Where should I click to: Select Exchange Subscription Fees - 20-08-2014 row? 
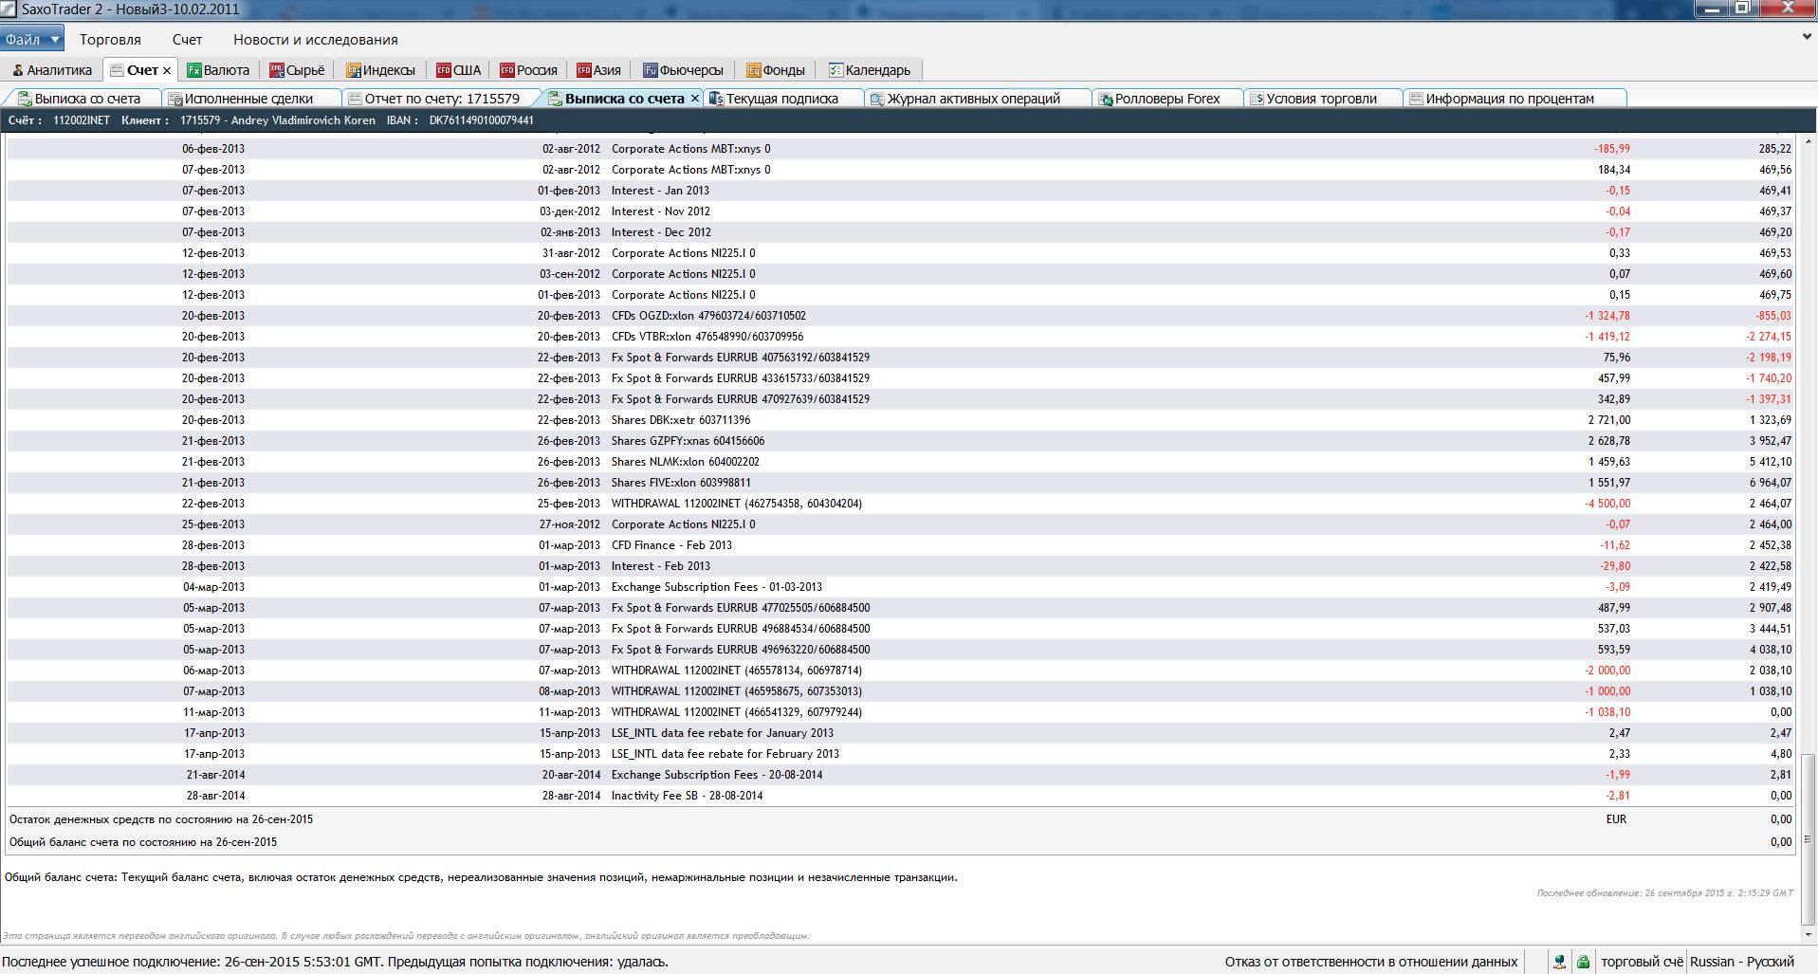(901, 775)
